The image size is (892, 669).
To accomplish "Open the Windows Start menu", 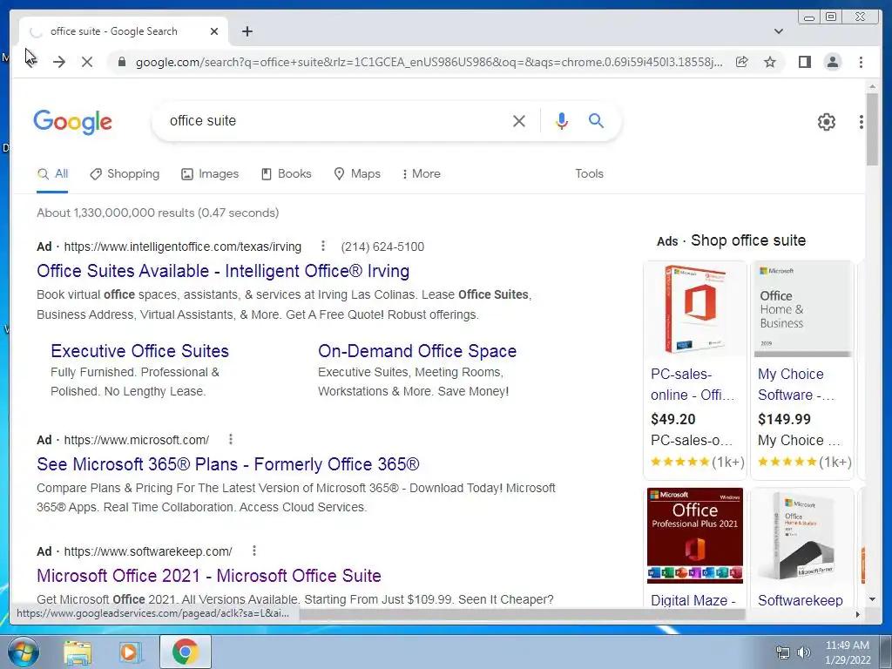I will click(23, 652).
